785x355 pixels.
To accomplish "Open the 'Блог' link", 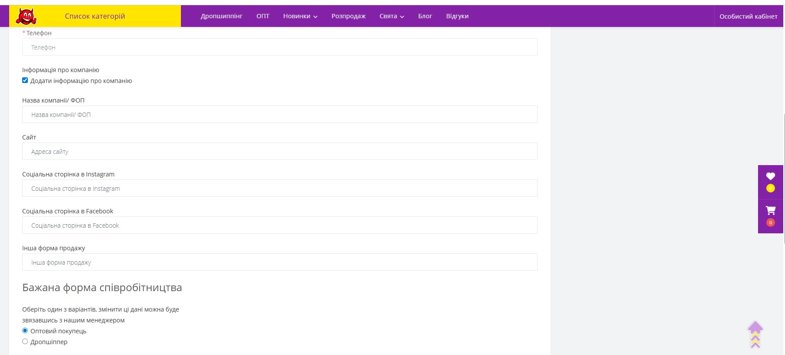I will (425, 16).
